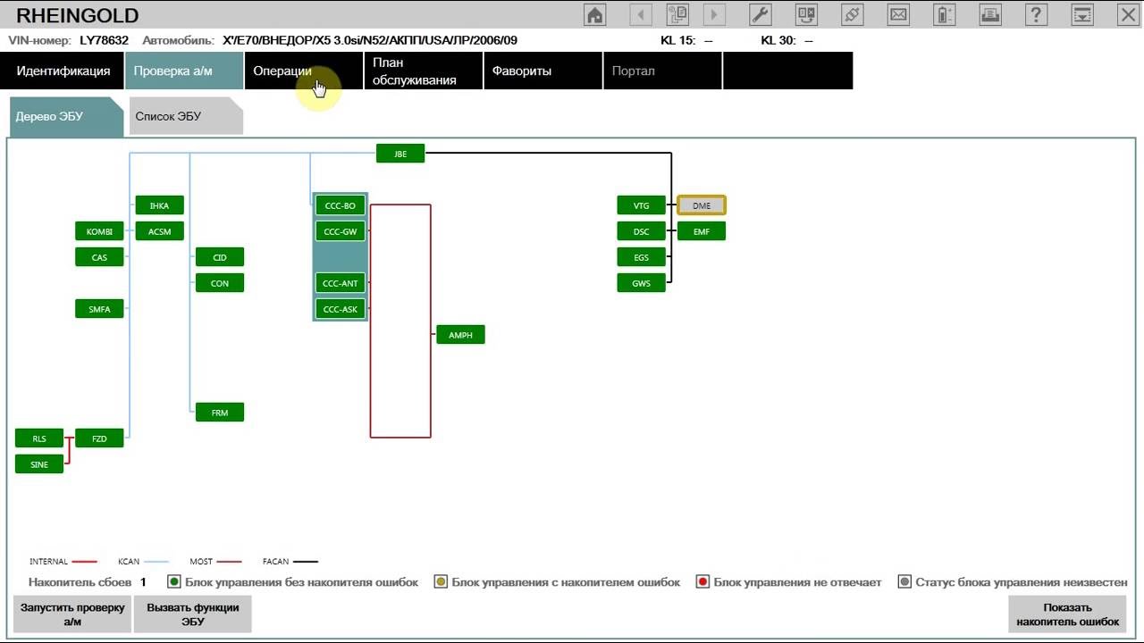Close the application with X icon
Image resolution: width=1144 pixels, height=643 pixels.
[1128, 14]
